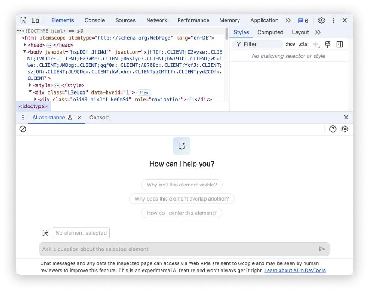Switch to the drawer Console tab
The height and width of the screenshot is (292, 369).
100,118
